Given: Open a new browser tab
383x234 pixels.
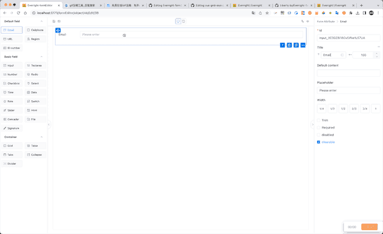Looking at the screenshot, I should click(x=361, y=5).
